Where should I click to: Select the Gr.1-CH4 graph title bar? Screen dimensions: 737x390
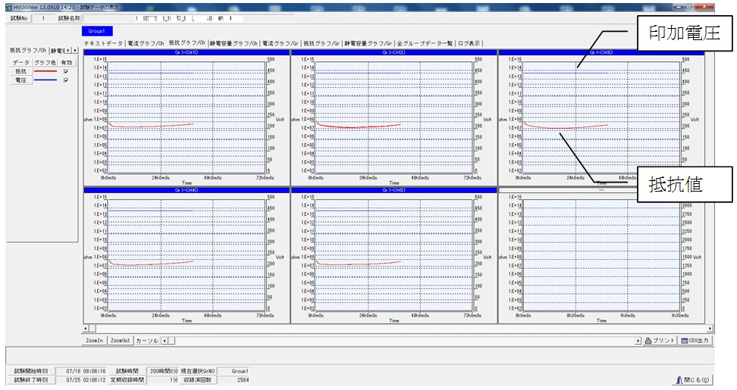coord(187,190)
